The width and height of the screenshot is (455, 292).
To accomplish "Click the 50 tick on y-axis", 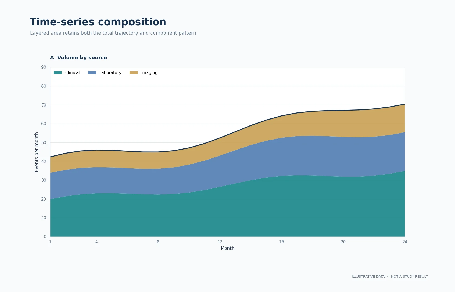I will (x=44, y=142).
